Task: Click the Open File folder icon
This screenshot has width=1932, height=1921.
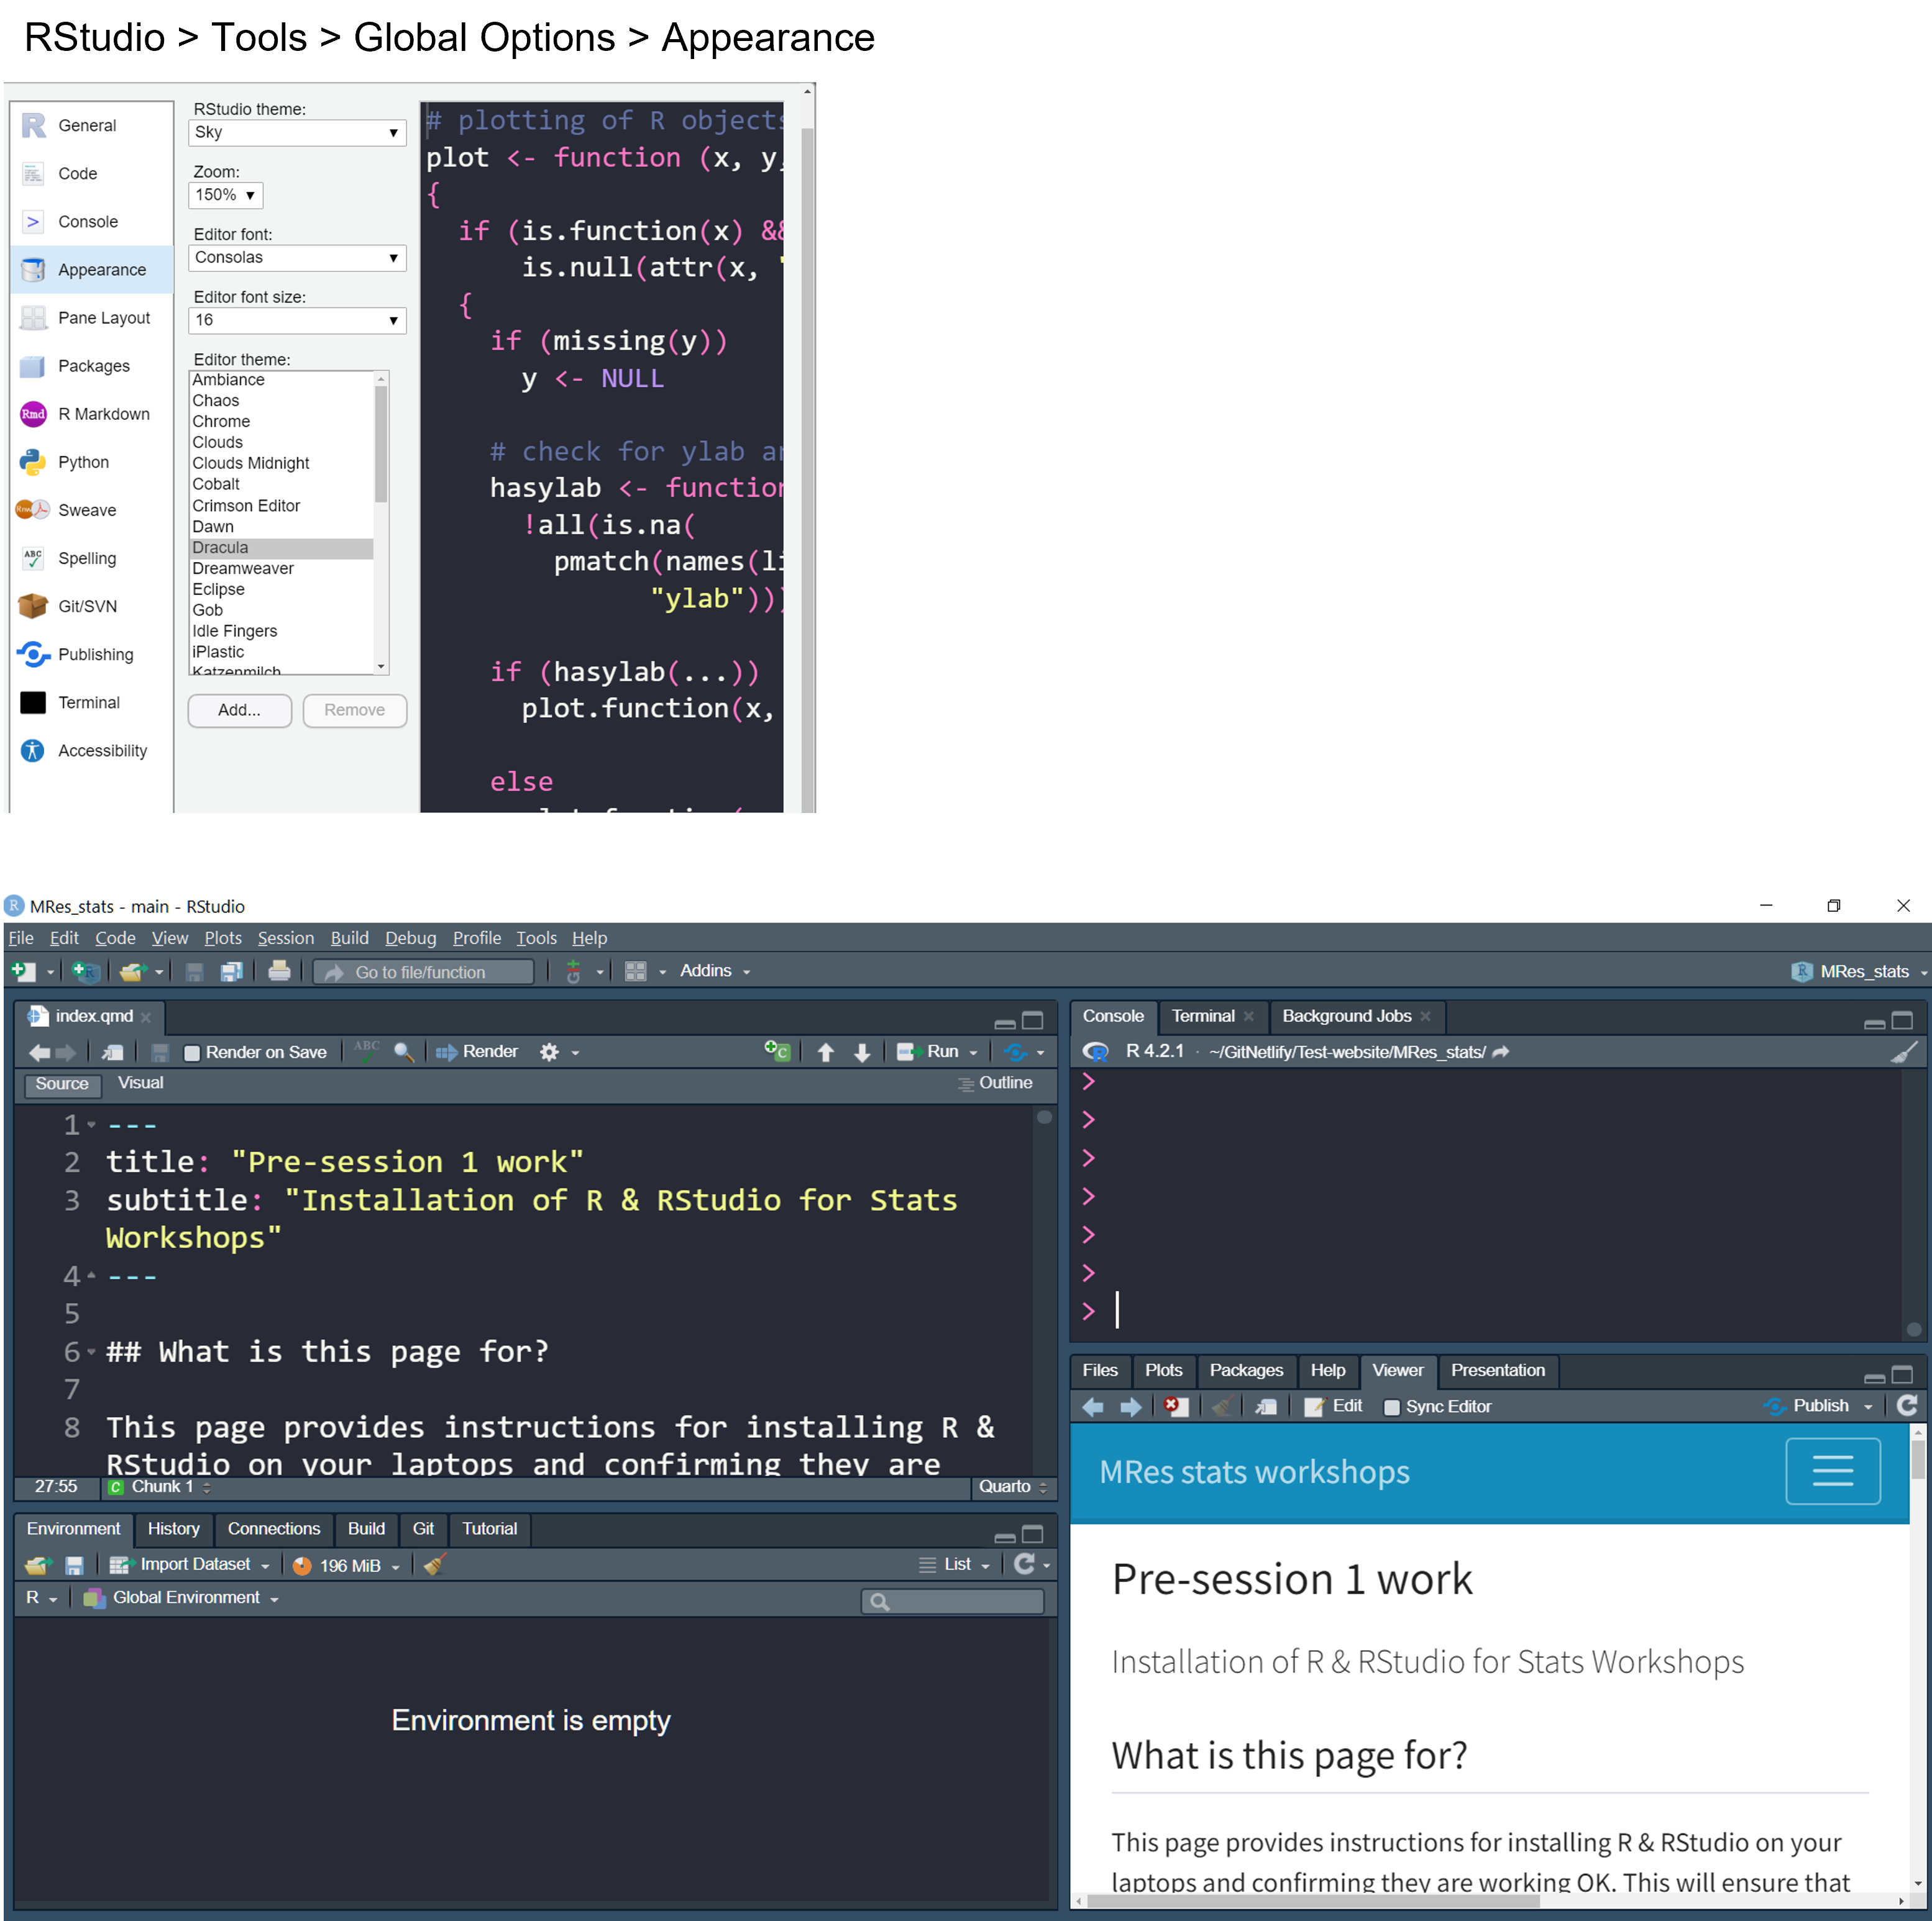Action: click(131, 971)
